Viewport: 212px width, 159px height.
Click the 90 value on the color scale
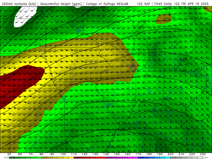pyautogui.click(x=52, y=154)
